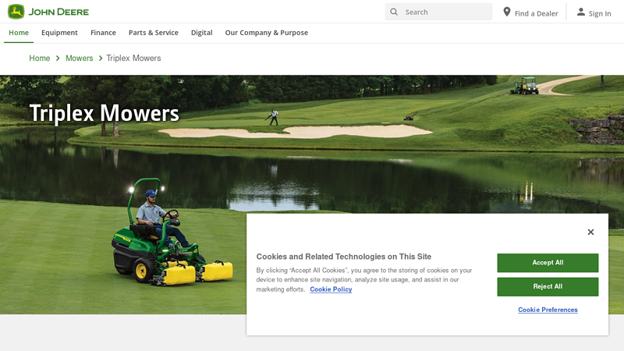Go to Home via the breadcrumb
Viewport: 624px width, 351px height.
(x=40, y=58)
